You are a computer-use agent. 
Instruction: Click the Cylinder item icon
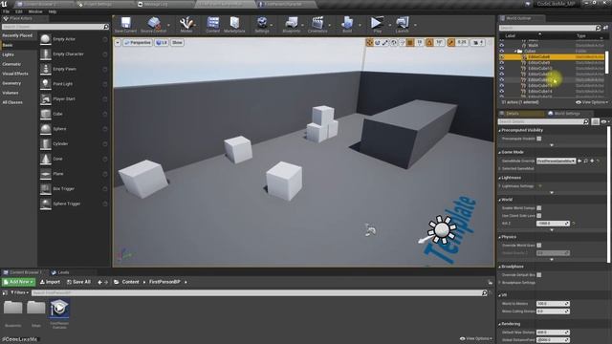46,144
